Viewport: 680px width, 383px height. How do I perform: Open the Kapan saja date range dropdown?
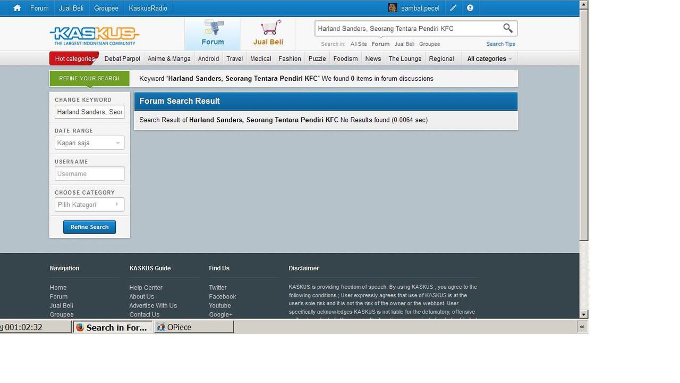[x=89, y=143]
